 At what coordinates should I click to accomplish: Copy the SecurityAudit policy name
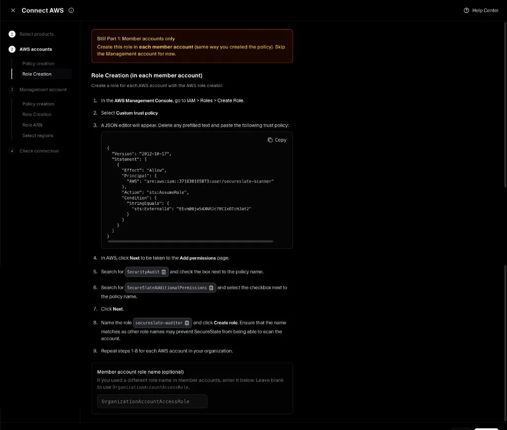[x=163, y=272]
